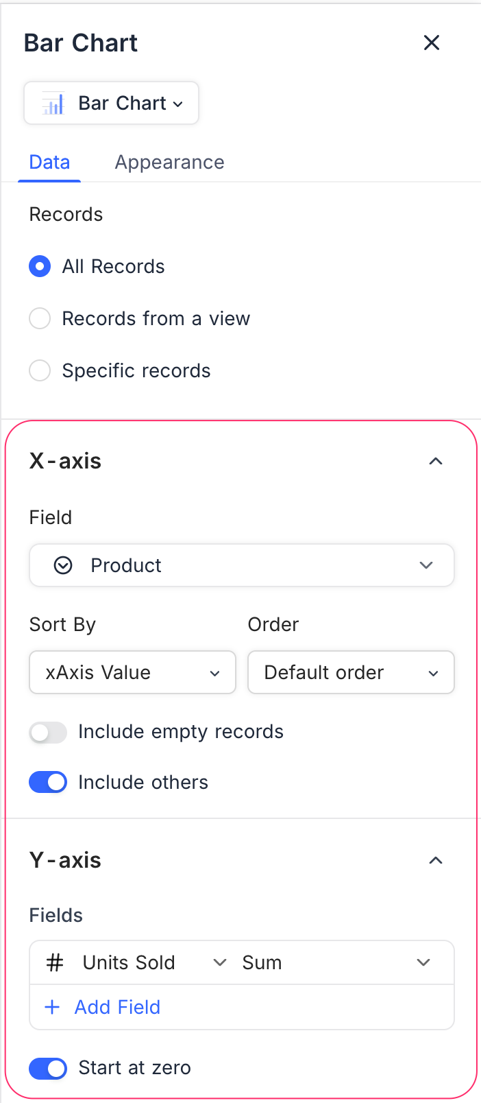Screen dimensions: 481x1103
Task: Open the Product field dropdown
Action: 242,565
